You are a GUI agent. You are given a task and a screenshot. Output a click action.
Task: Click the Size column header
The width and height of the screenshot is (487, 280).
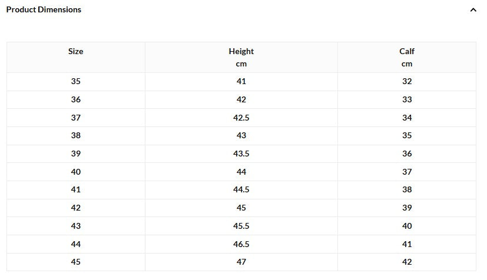coord(76,52)
